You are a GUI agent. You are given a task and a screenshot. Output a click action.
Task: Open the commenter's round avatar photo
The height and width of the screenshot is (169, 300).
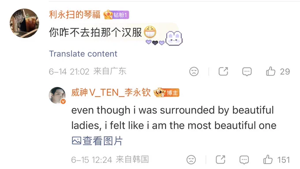[x=24, y=23]
